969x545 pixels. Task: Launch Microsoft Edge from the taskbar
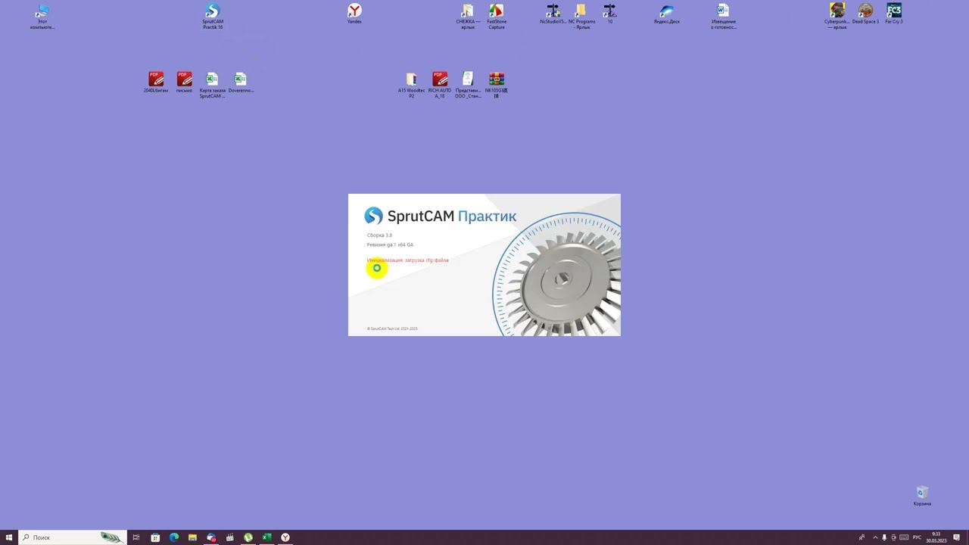tap(174, 537)
